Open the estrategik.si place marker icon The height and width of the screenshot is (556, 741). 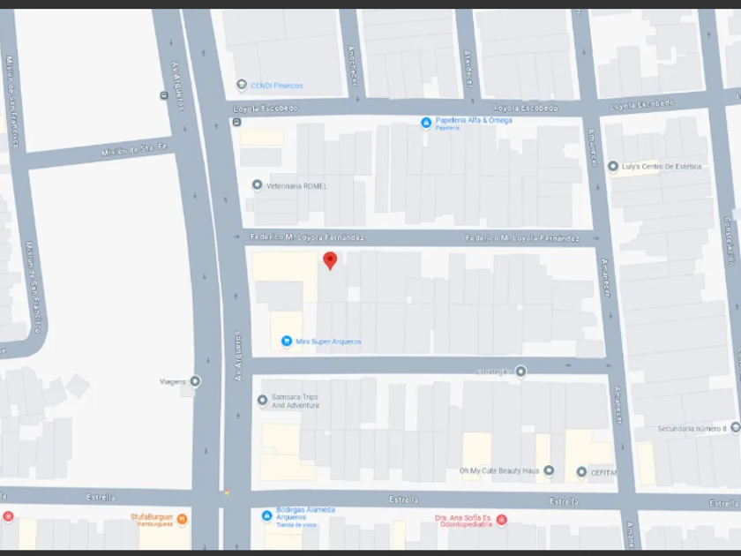(520, 372)
